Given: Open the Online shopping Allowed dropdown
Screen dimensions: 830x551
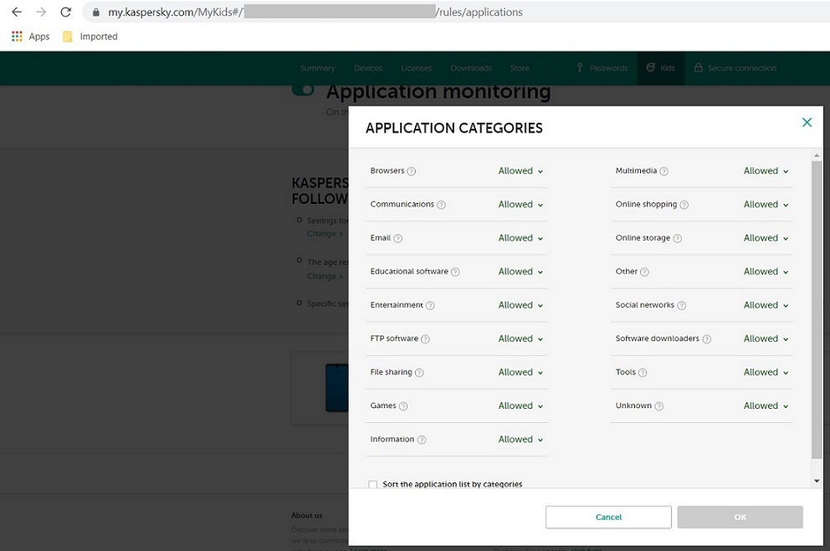Looking at the screenshot, I should click(x=766, y=205).
